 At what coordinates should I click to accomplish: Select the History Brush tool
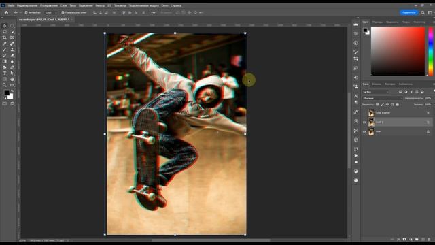[x=5, y=56]
